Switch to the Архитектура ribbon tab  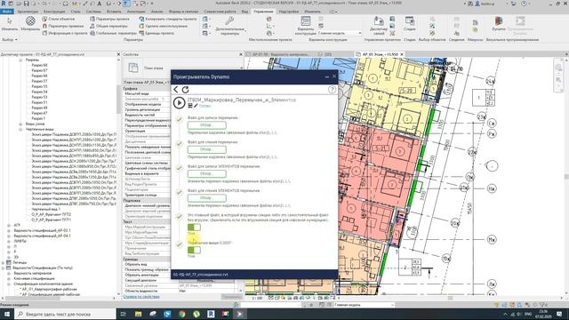(x=28, y=12)
